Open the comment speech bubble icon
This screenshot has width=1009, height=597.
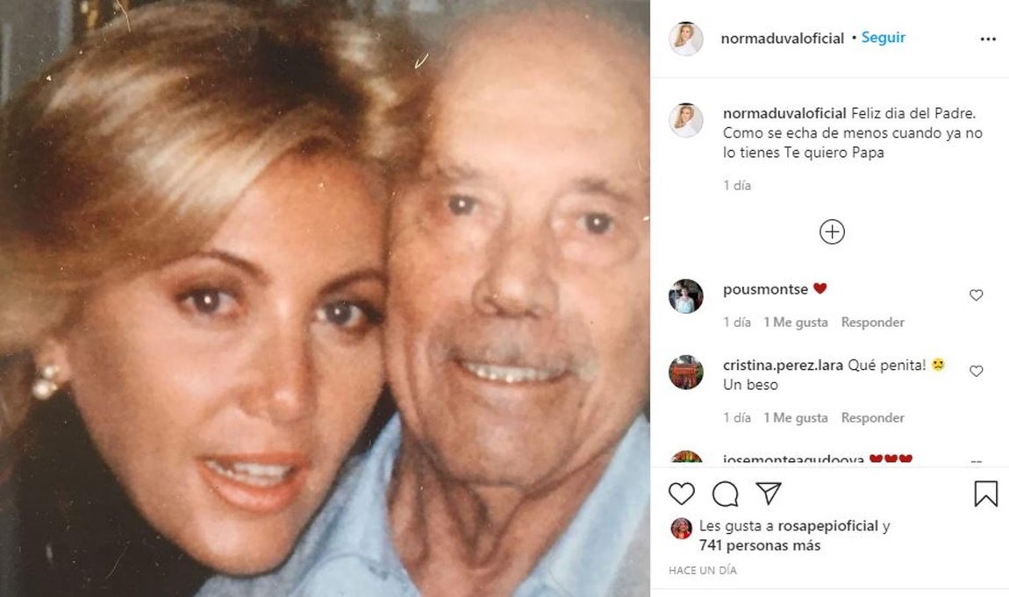coord(726,494)
